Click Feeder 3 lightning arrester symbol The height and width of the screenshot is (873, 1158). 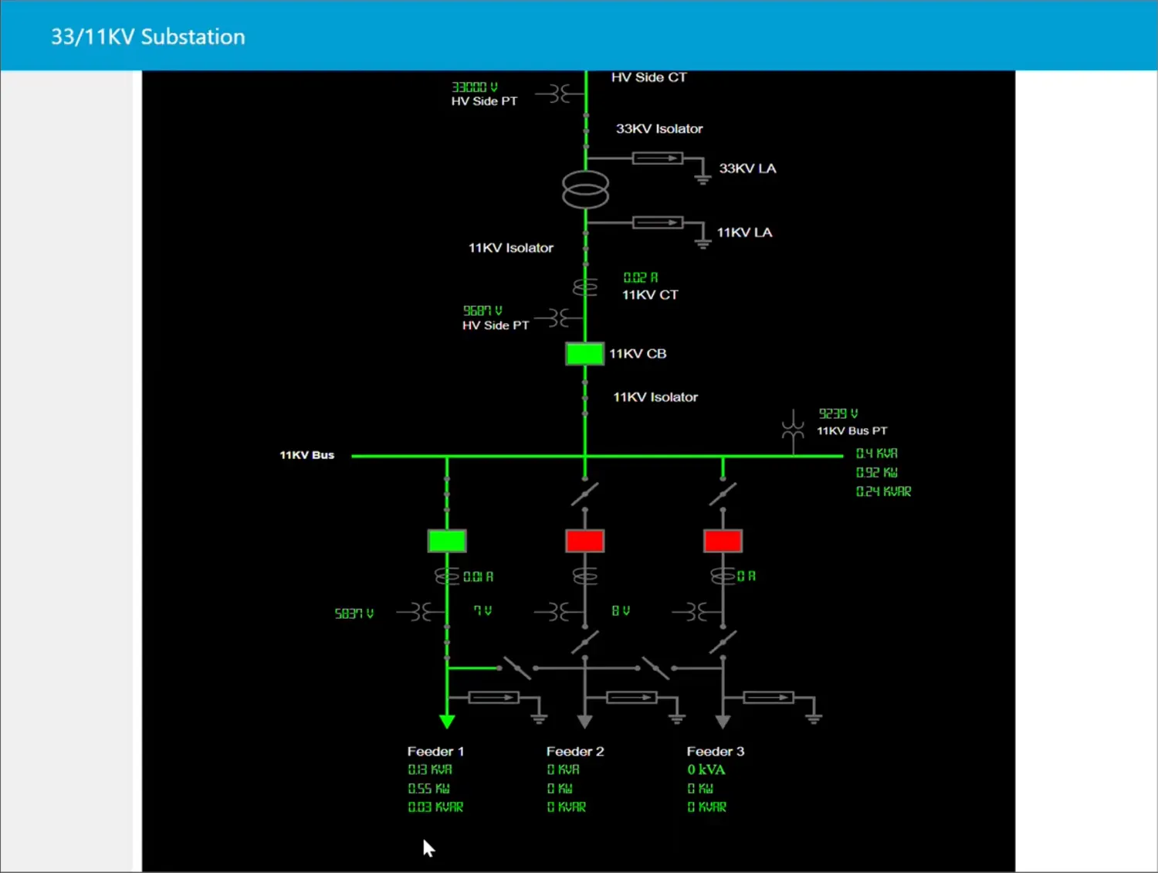[x=769, y=698]
